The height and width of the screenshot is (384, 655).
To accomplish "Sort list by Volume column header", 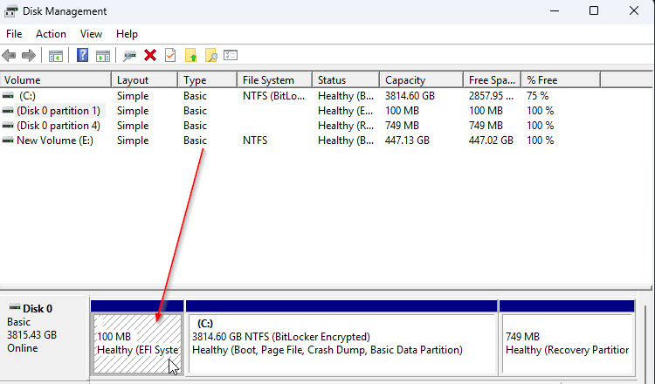I will pos(52,80).
